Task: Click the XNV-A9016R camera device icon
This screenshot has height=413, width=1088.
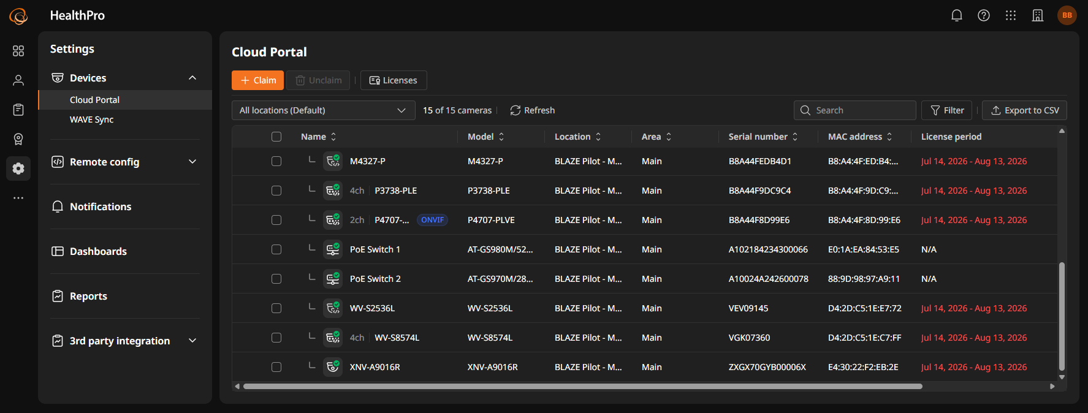Action: pos(333,367)
